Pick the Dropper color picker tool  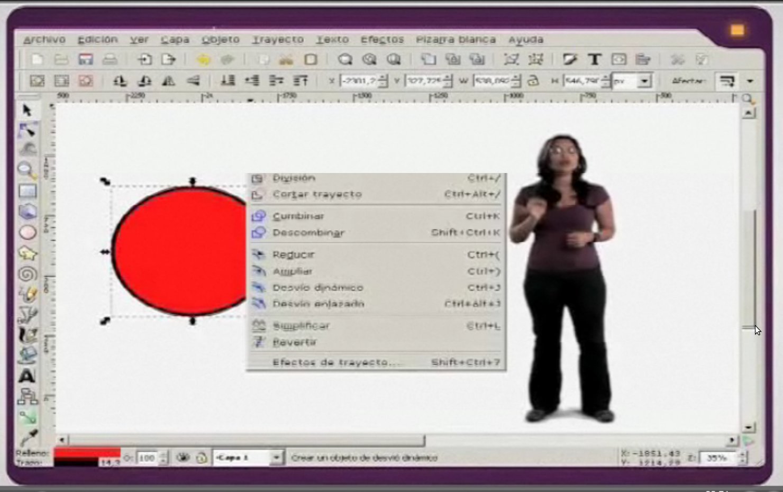pyautogui.click(x=28, y=436)
